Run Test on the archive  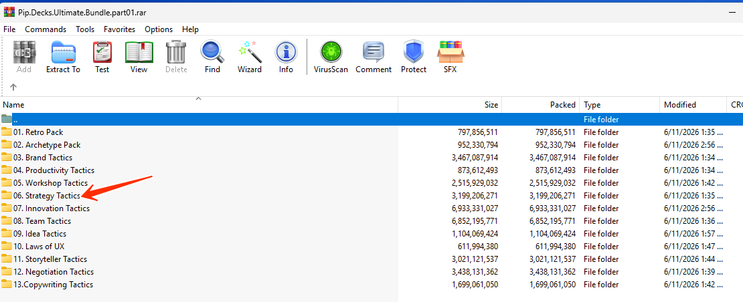pos(102,52)
